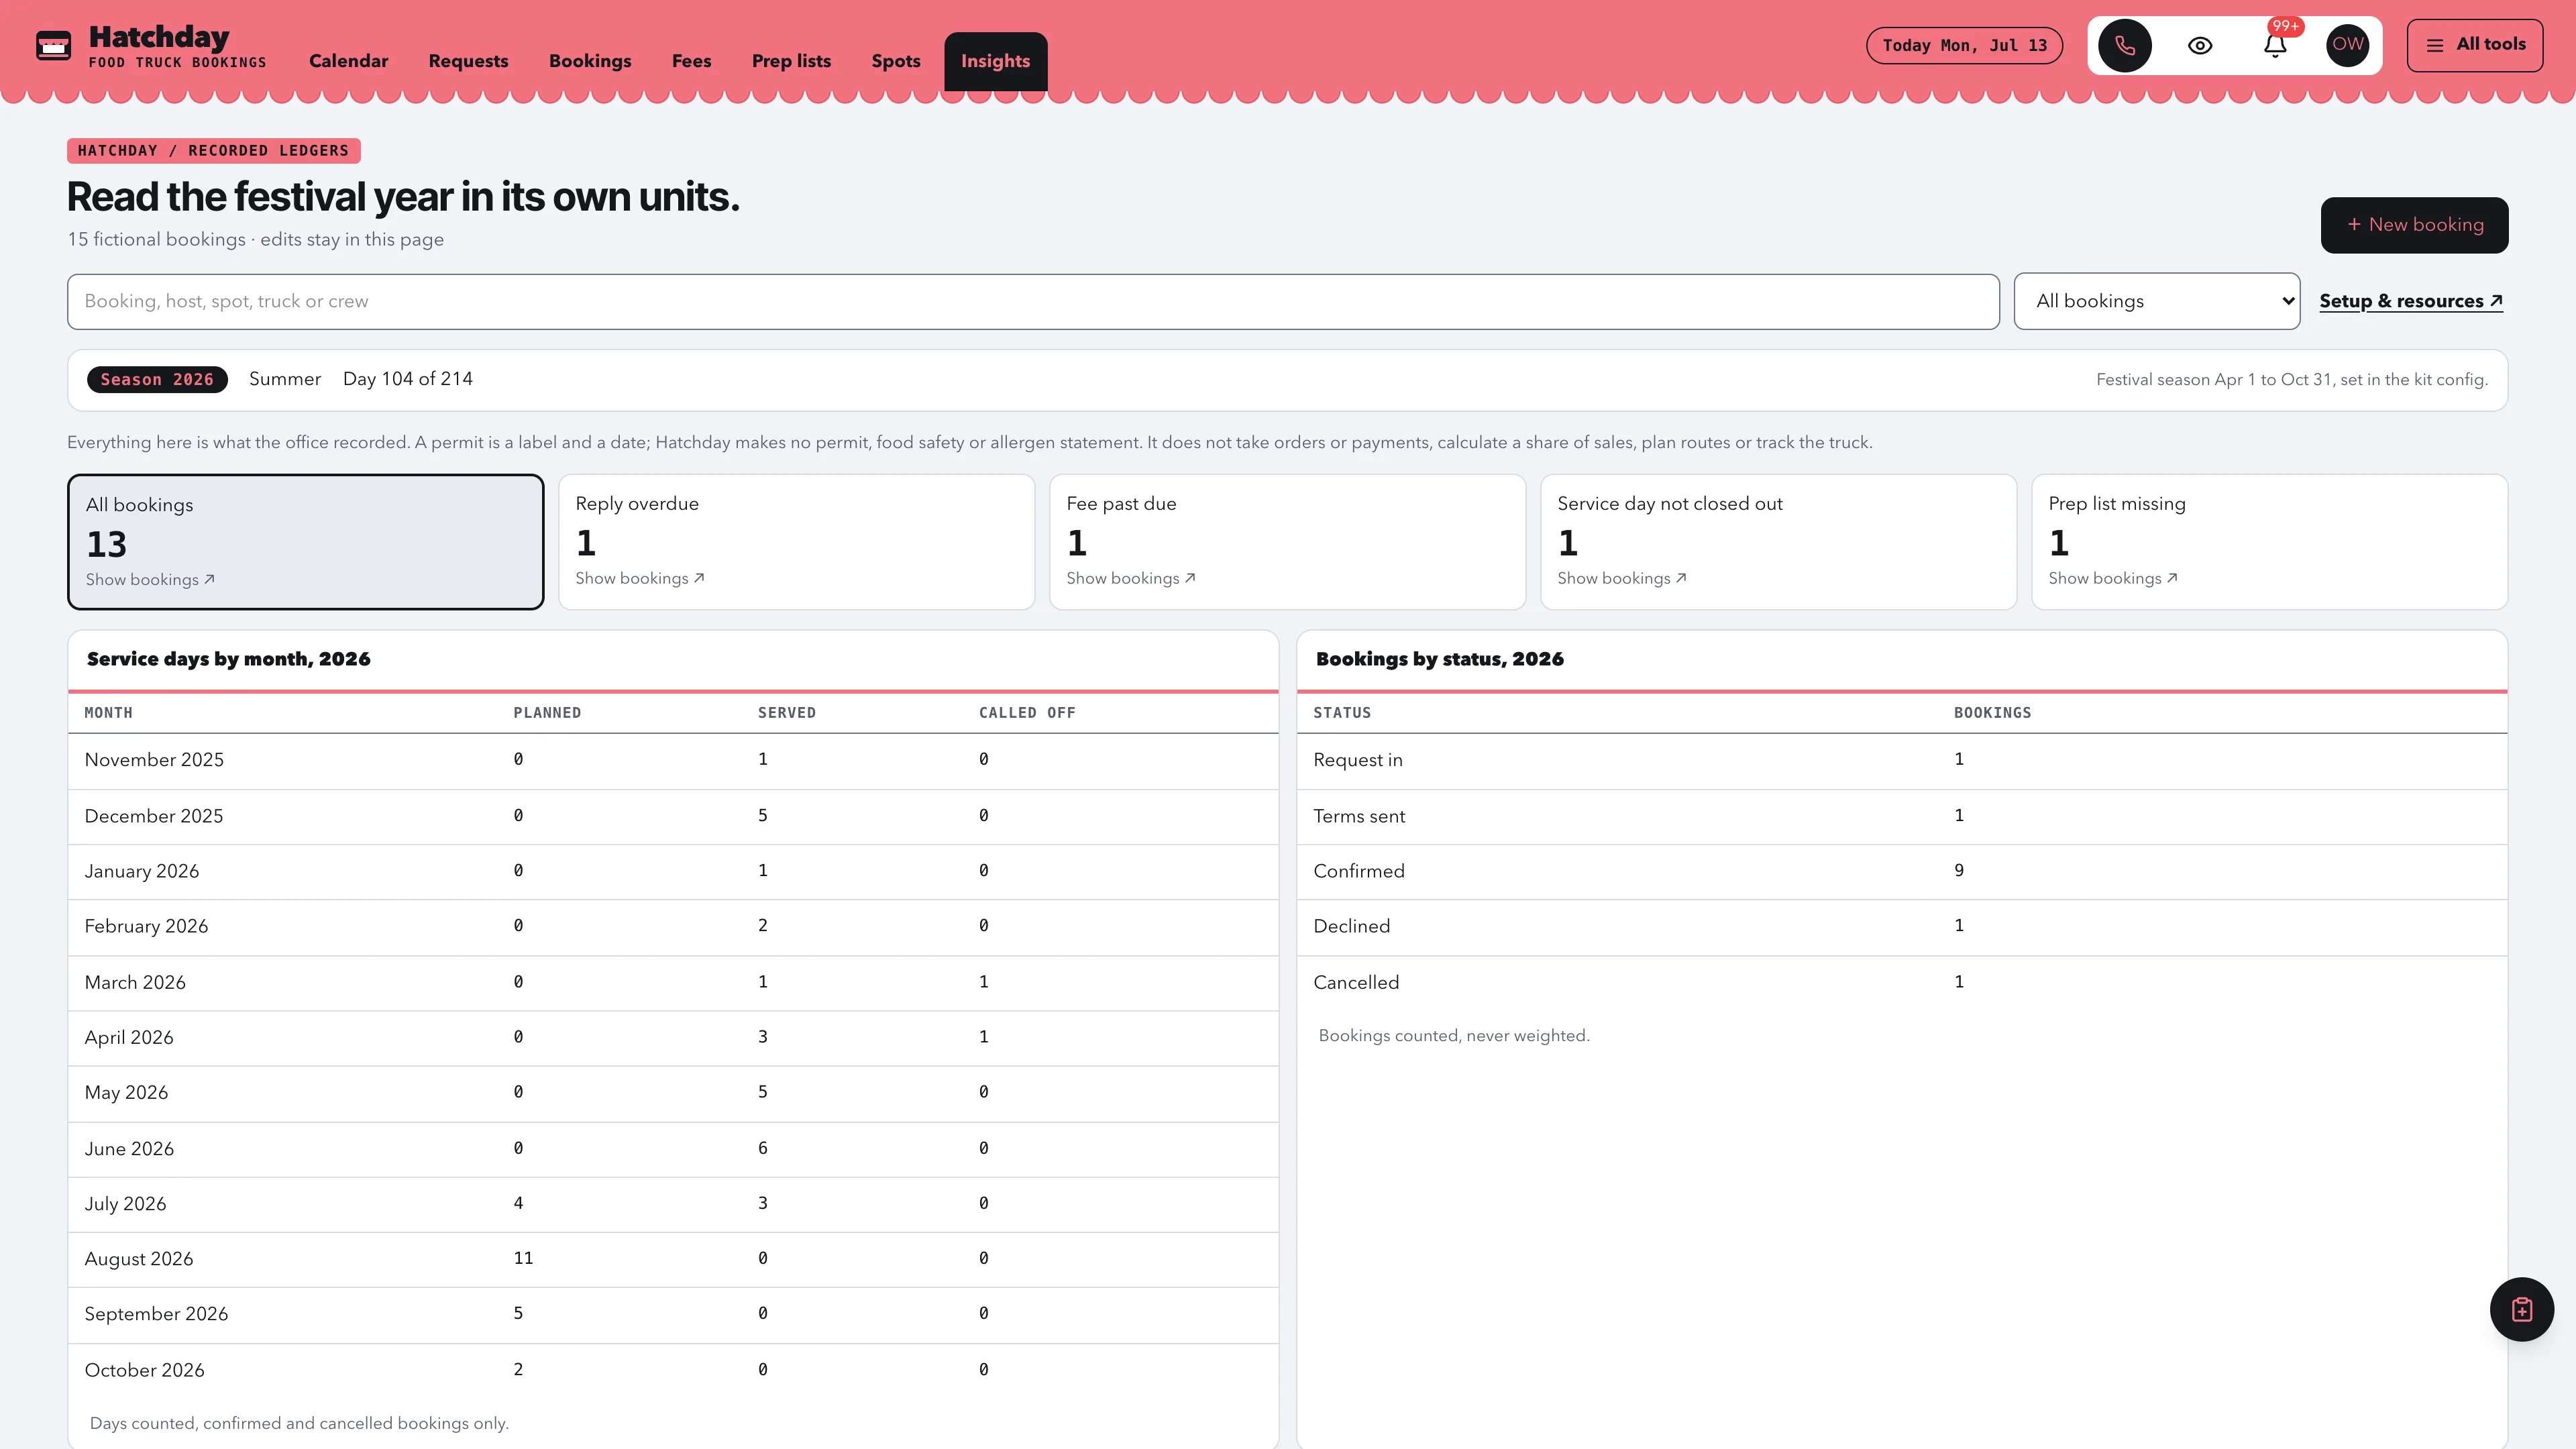2576x1449 pixels.
Task: Open the All tools menu button
Action: click(x=2474, y=45)
